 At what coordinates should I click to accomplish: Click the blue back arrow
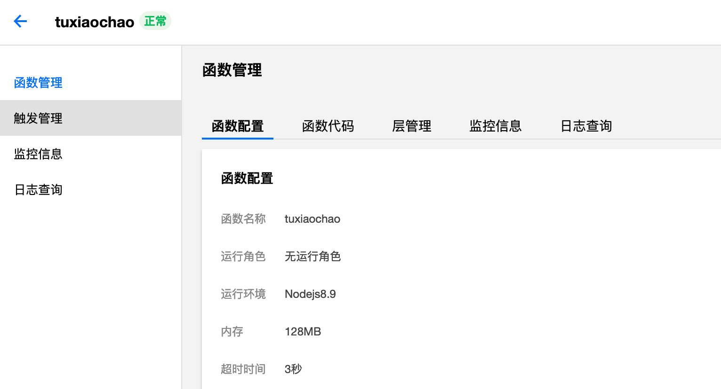click(x=20, y=21)
